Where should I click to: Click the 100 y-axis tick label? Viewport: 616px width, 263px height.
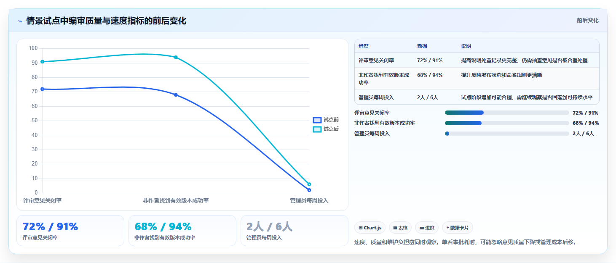pos(33,48)
